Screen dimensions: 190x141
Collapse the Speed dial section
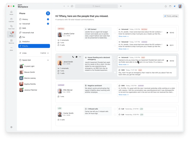pyautogui.click(x=48, y=60)
